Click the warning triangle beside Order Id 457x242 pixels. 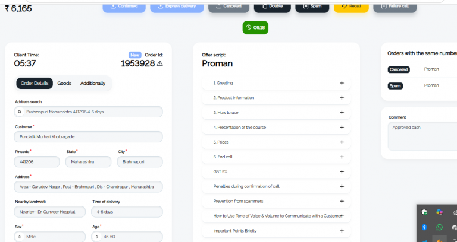tap(159, 63)
